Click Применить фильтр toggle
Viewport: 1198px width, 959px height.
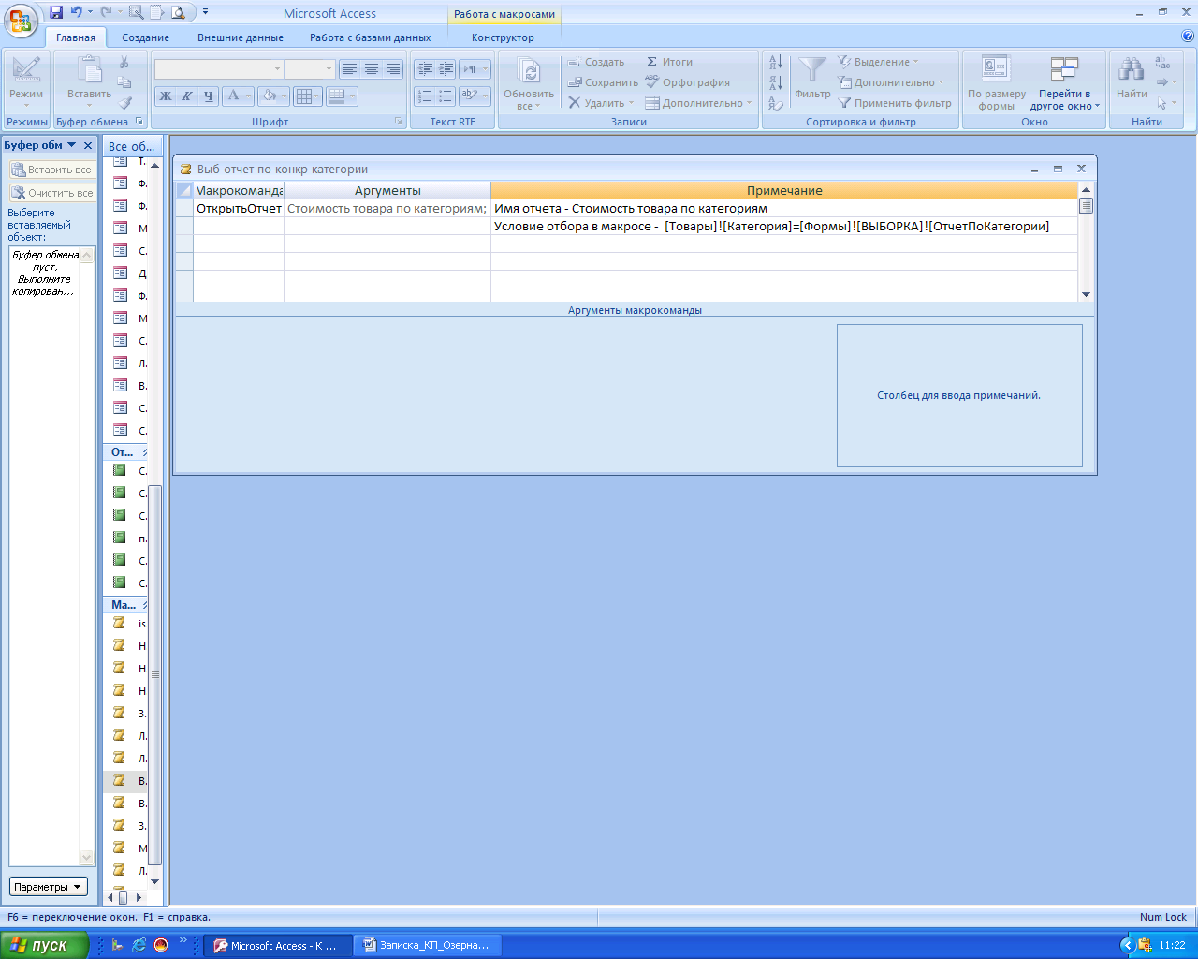pyautogui.click(x=895, y=103)
